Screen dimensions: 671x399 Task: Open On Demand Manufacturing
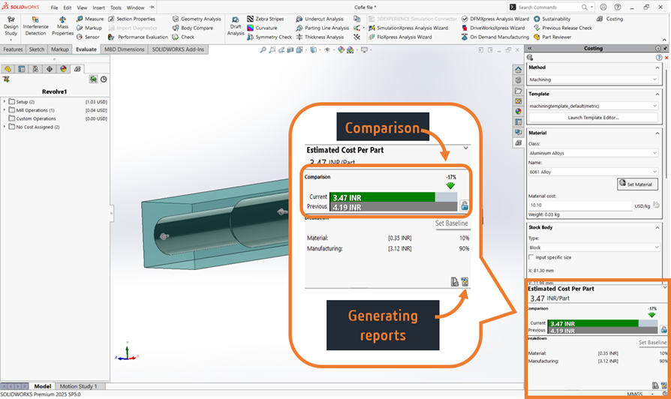click(495, 37)
